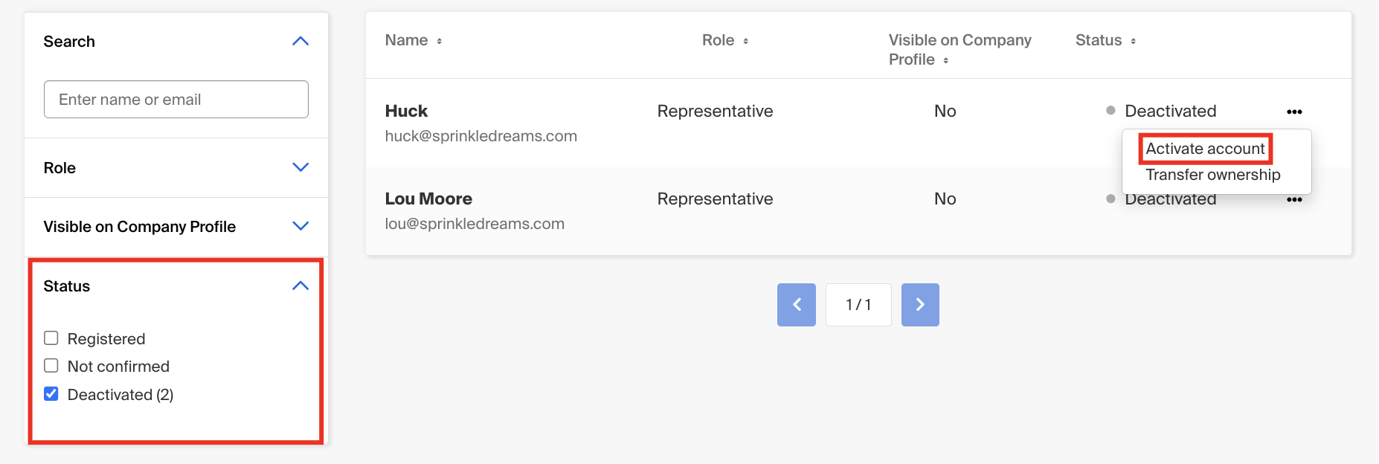Click Lou Moore's name in the table
Screen dimensions: 1379x464
coord(428,199)
